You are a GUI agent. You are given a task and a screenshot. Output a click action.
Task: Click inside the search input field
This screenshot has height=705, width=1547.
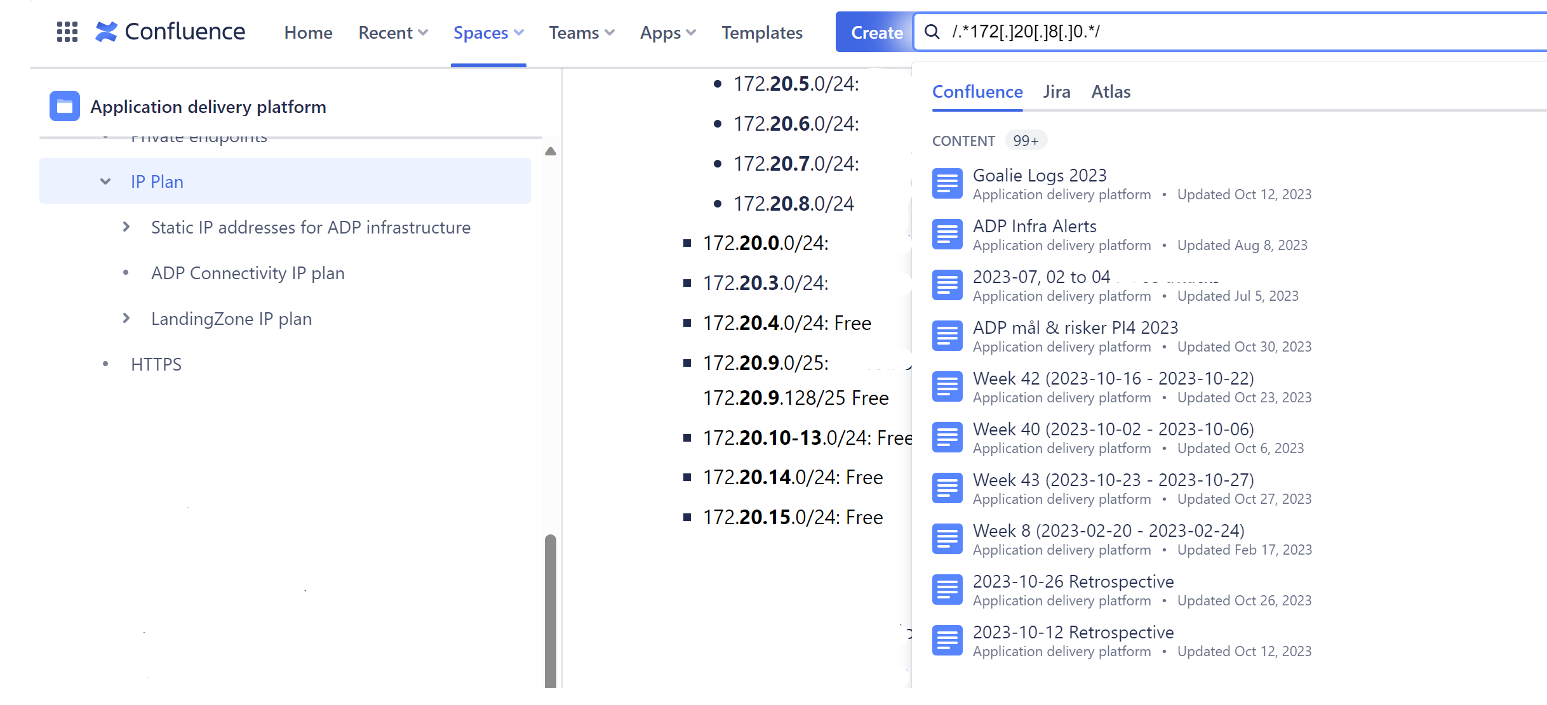[x=1207, y=31]
